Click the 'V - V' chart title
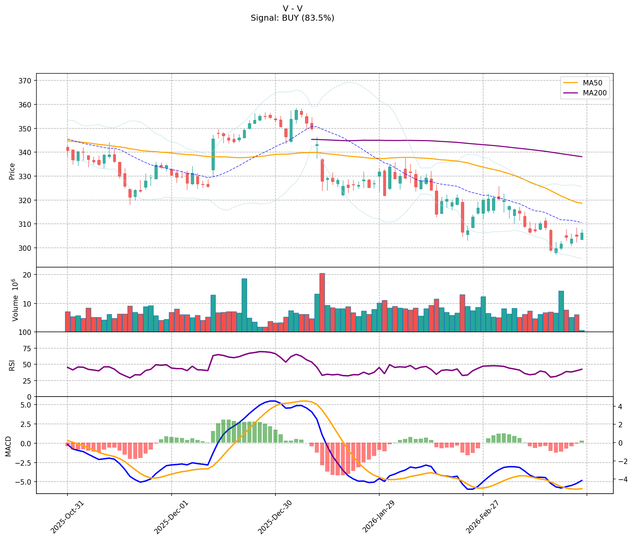The image size is (633, 540). pyautogui.click(x=292, y=9)
